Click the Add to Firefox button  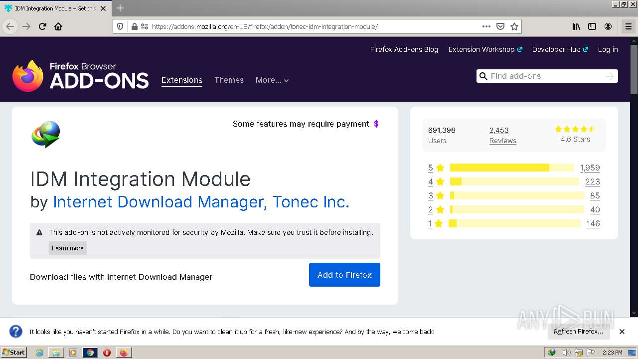coord(344,275)
